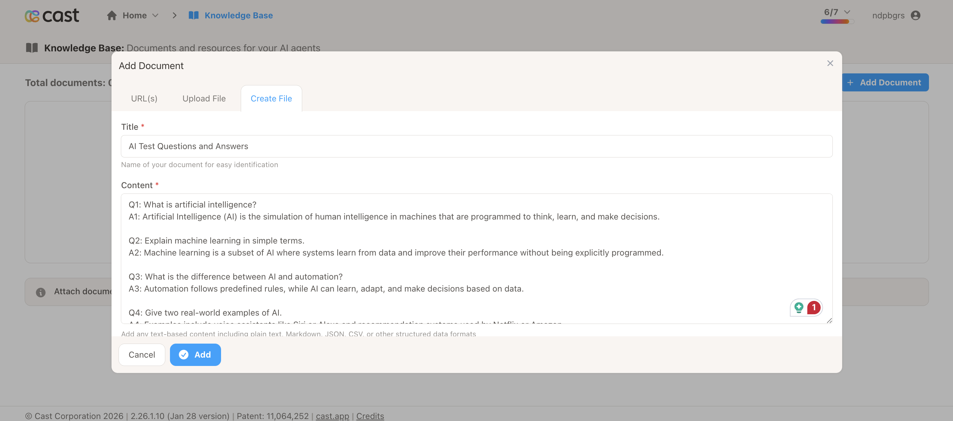Expand the Home dropdown chevron
The width and height of the screenshot is (953, 421).
click(x=155, y=16)
